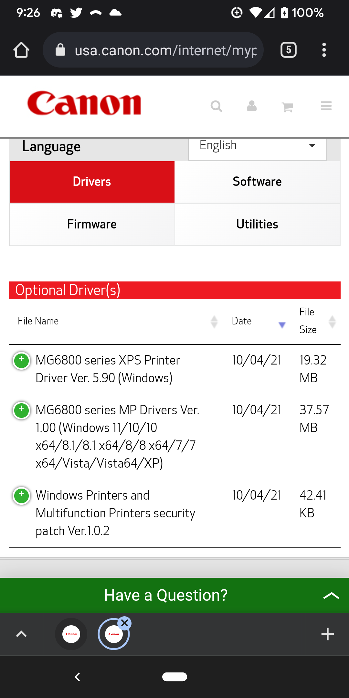Tap the Canon search magnifier icon
This screenshot has height=698, width=349.
pyautogui.click(x=216, y=106)
